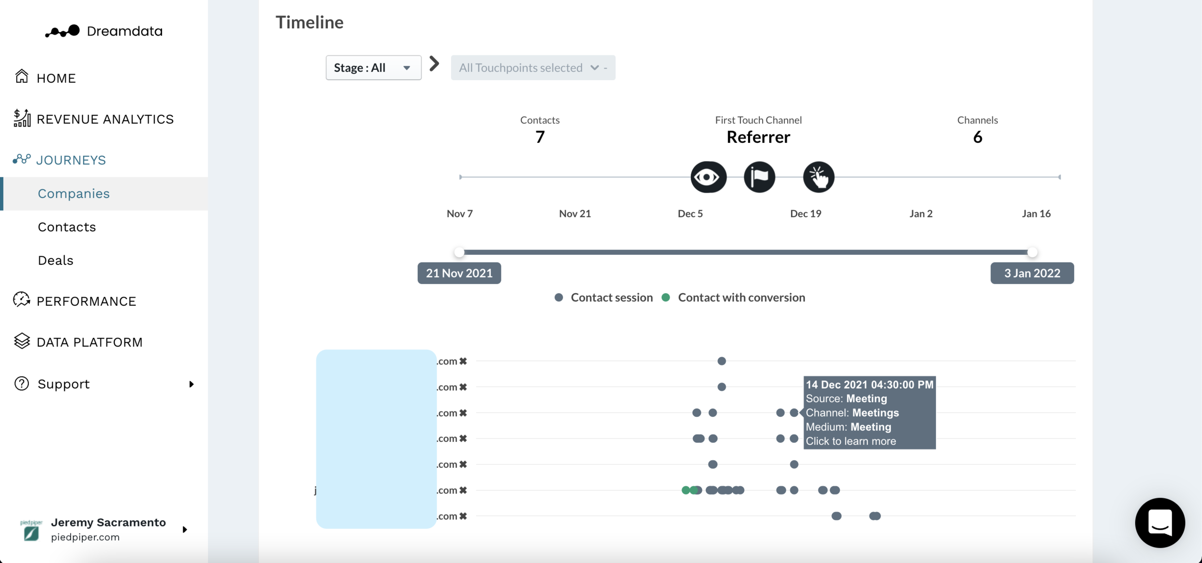Click the Support question mark icon
This screenshot has height=563, width=1202.
(x=22, y=383)
